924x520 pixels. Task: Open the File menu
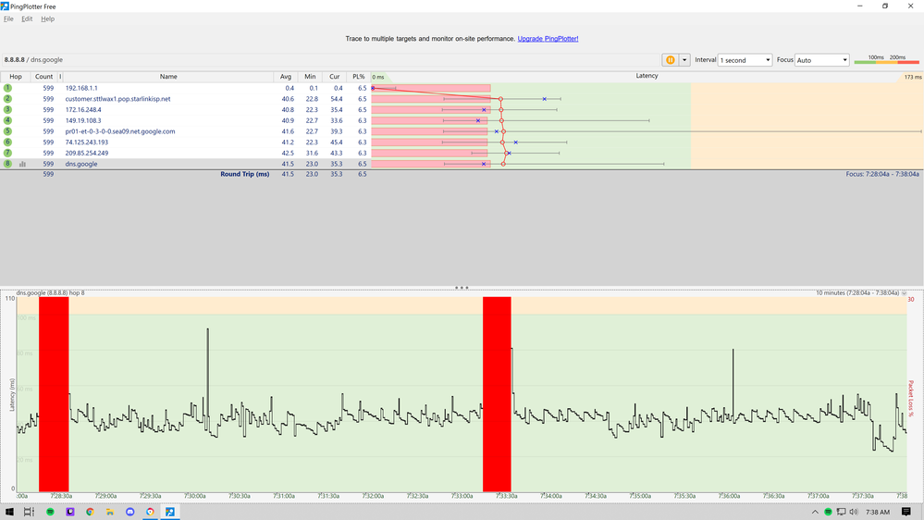pyautogui.click(x=8, y=19)
